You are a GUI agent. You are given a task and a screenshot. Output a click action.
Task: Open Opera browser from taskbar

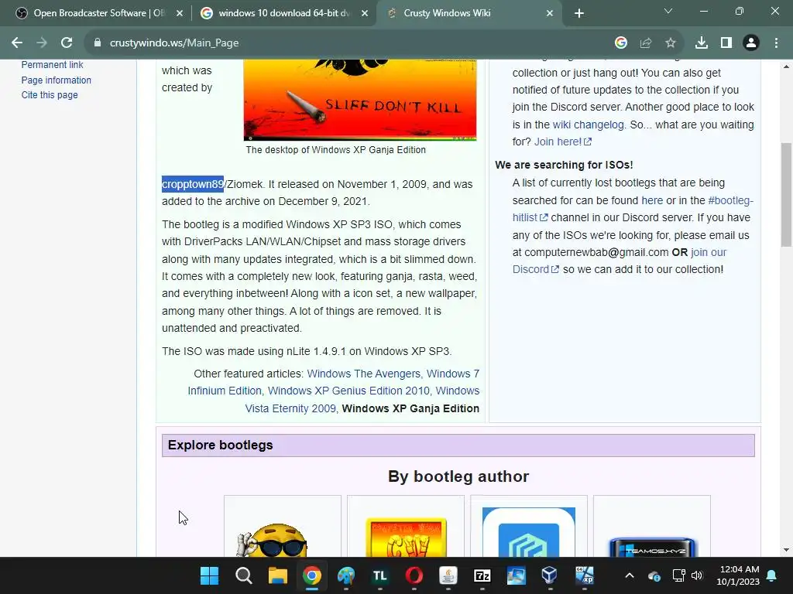414,575
